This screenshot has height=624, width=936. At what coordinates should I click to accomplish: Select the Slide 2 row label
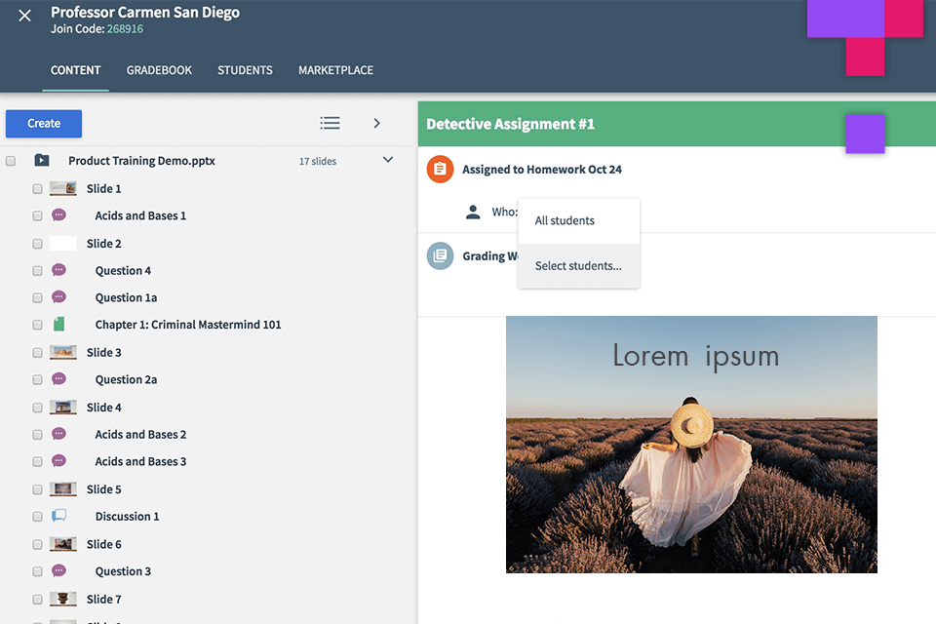pyautogui.click(x=104, y=244)
